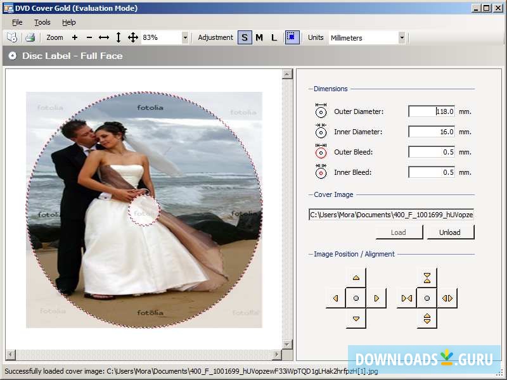
Task: Move cover image up with up arrow
Action: [x=356, y=278]
